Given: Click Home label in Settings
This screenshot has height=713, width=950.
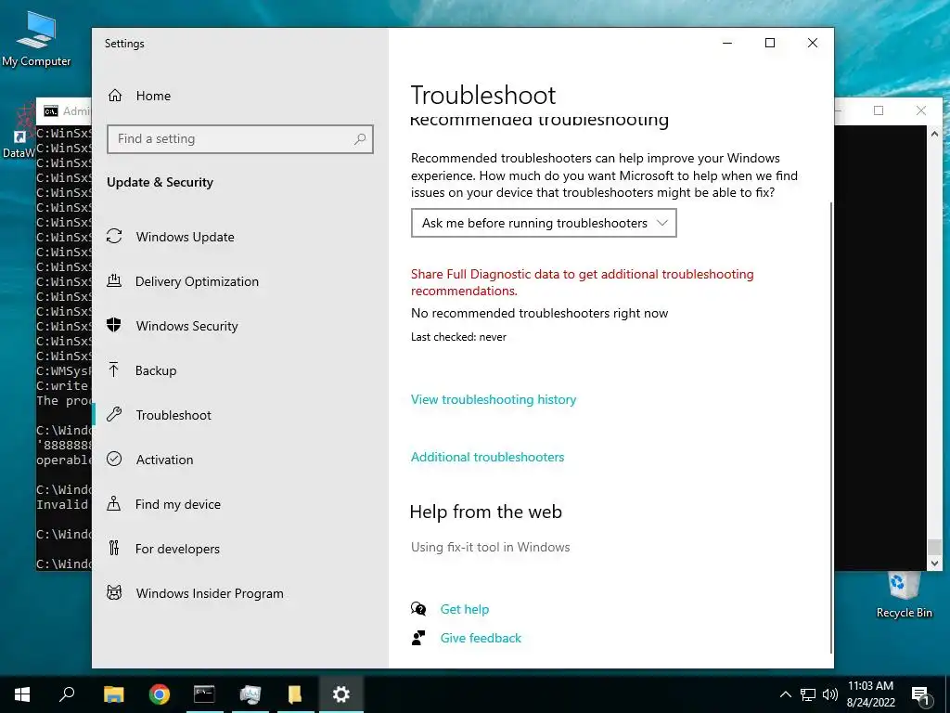Looking at the screenshot, I should (153, 96).
